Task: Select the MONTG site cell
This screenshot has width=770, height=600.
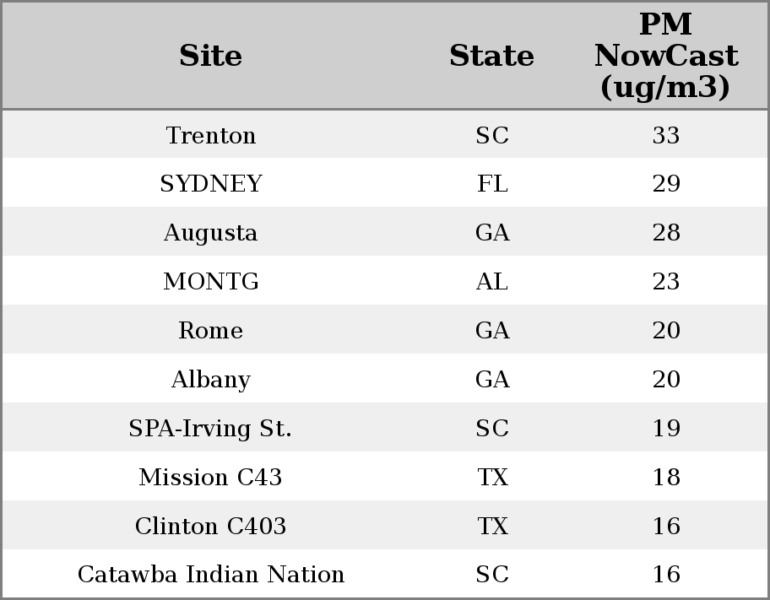Action: [211, 282]
